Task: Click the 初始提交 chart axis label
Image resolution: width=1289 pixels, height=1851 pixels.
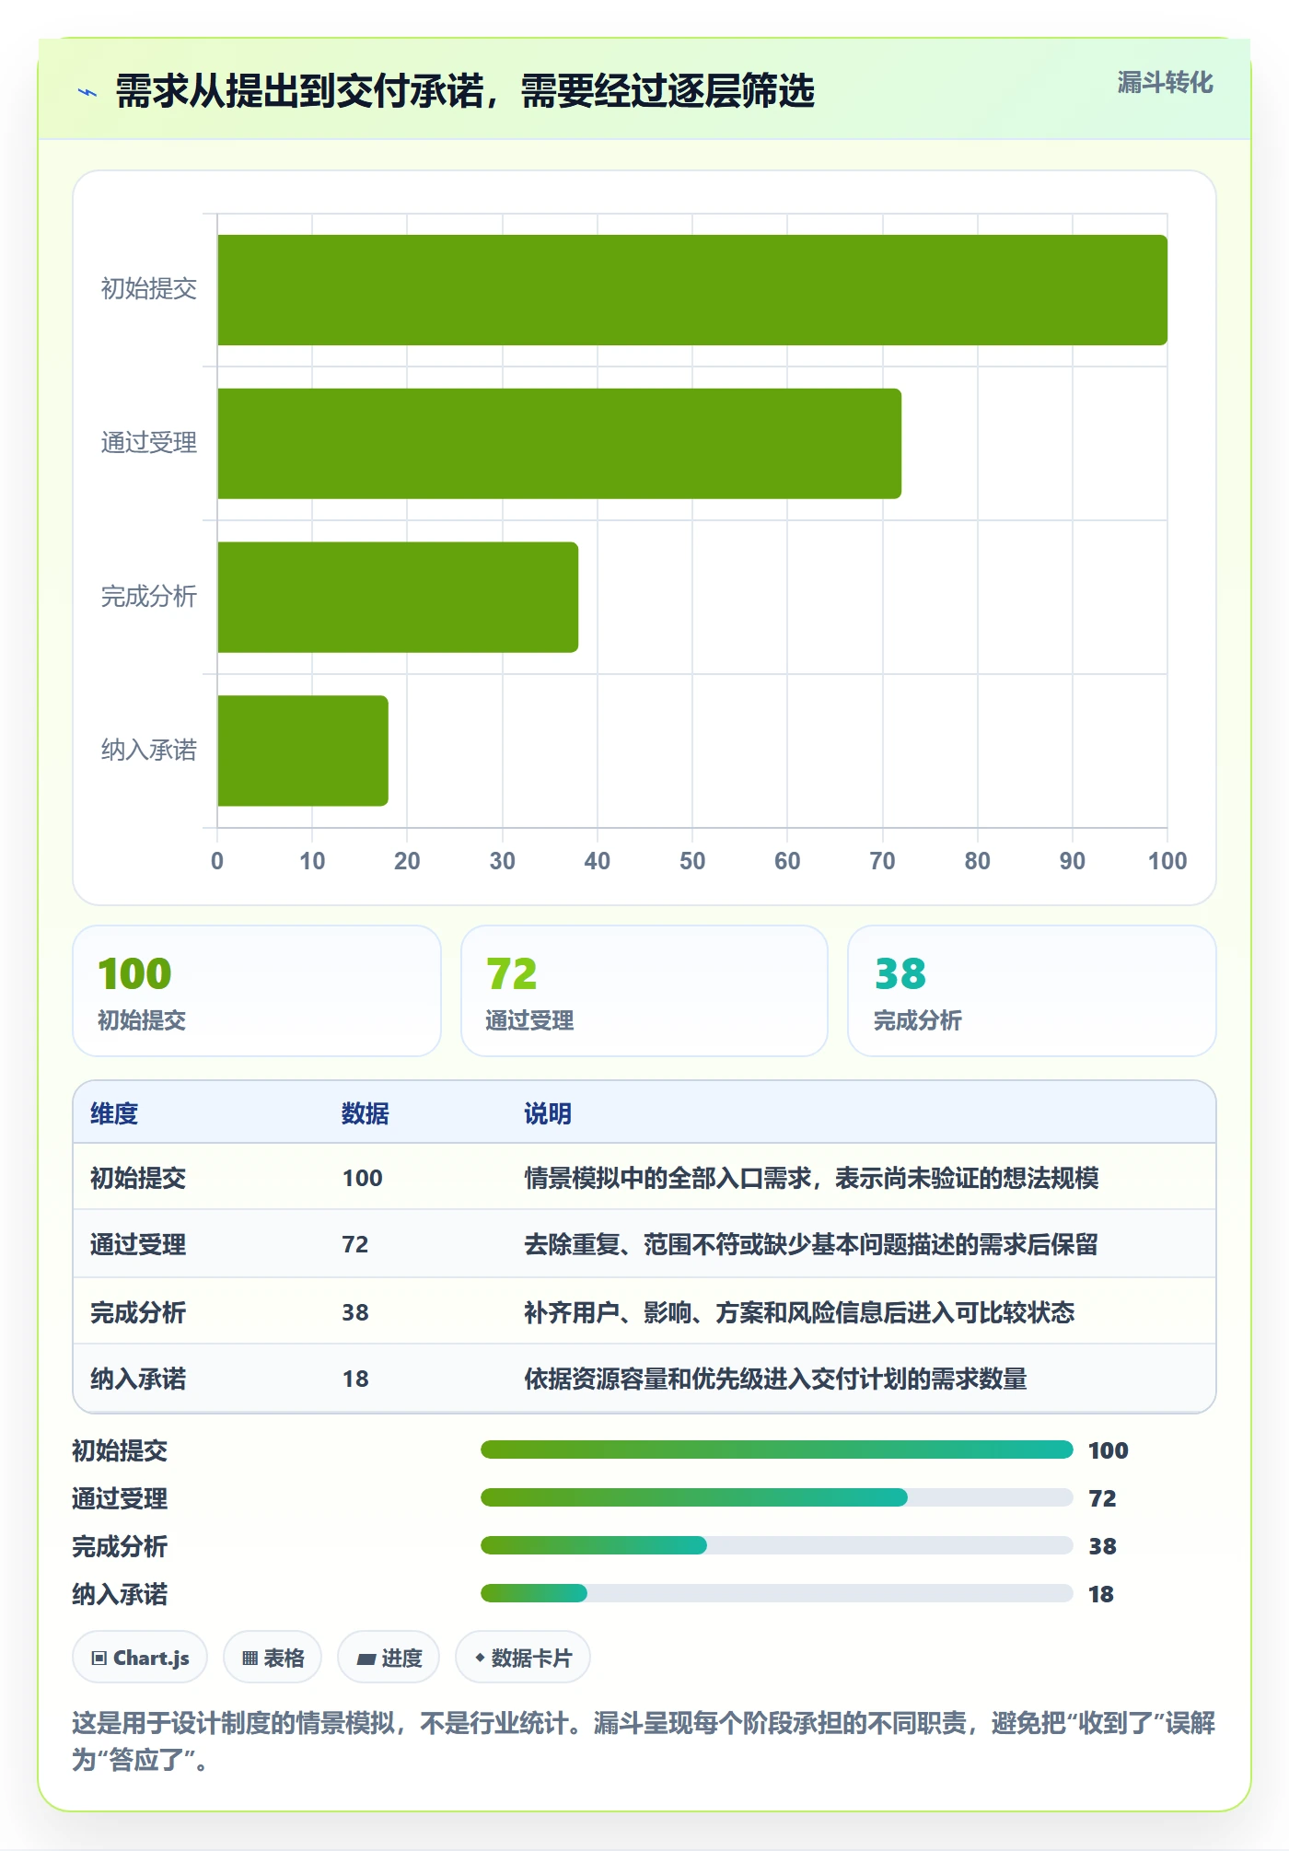Action: (x=149, y=289)
